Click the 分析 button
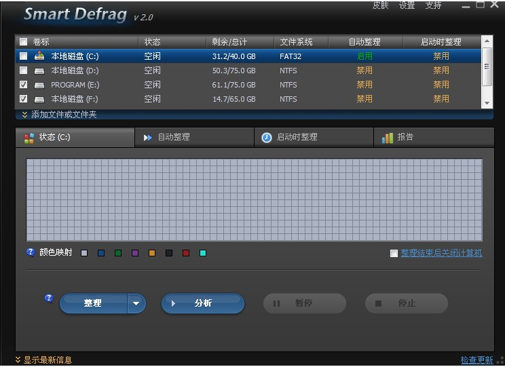505x367 pixels. coord(203,304)
